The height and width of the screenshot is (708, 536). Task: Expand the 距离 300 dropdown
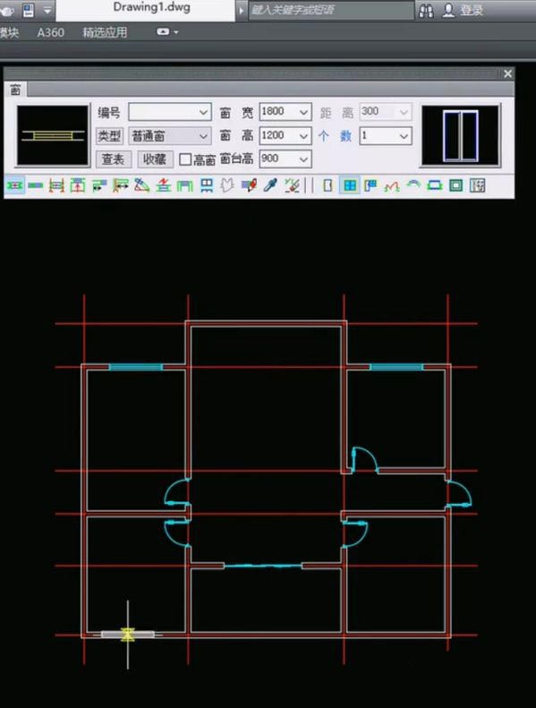coord(404,112)
